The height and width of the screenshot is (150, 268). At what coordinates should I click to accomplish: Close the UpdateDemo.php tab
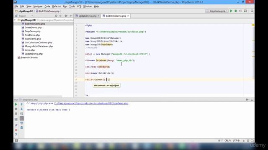(x=98, y=16)
